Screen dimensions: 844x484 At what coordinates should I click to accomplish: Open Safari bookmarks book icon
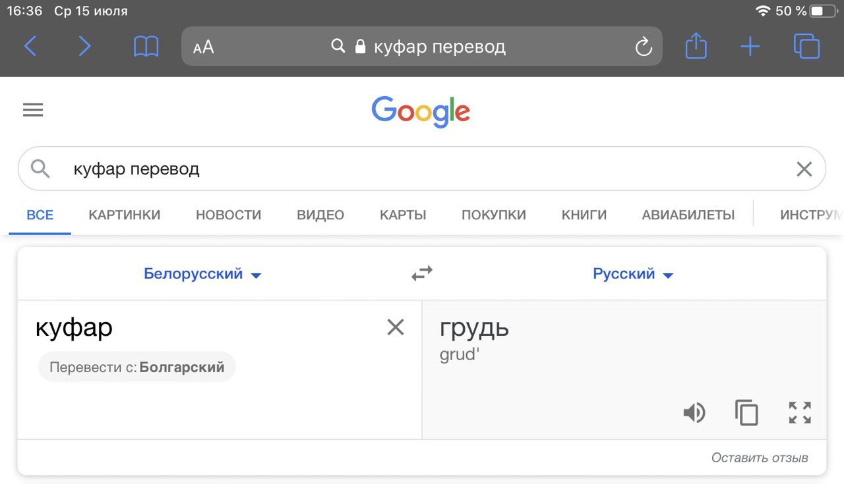146,46
